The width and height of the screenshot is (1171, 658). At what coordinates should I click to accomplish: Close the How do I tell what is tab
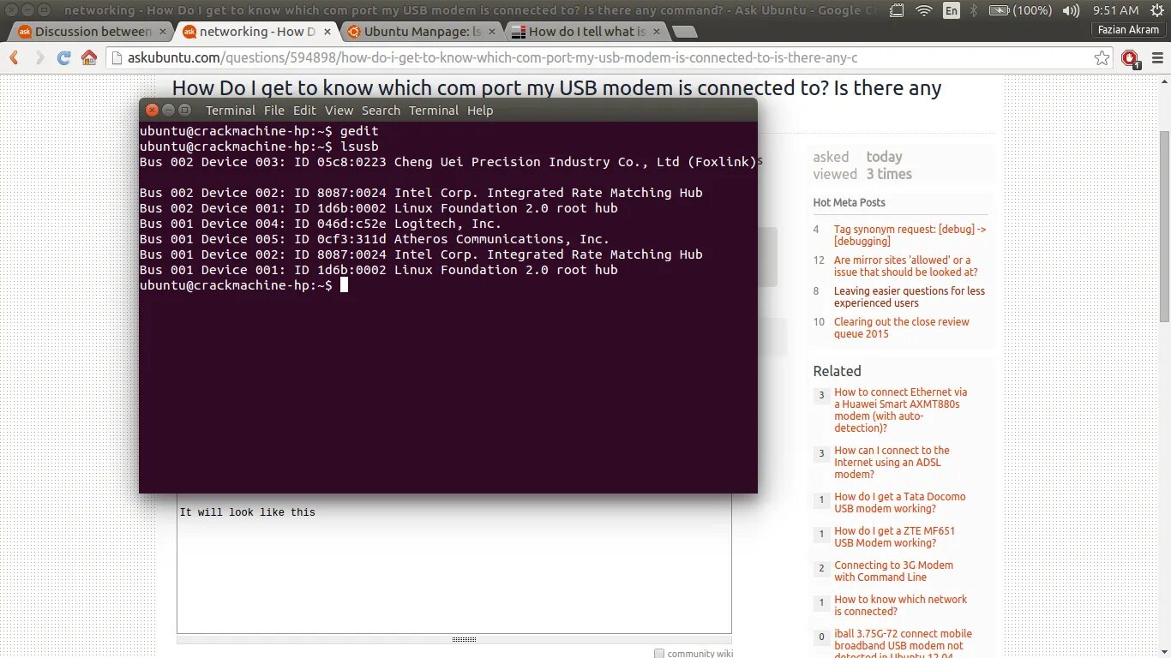click(657, 31)
